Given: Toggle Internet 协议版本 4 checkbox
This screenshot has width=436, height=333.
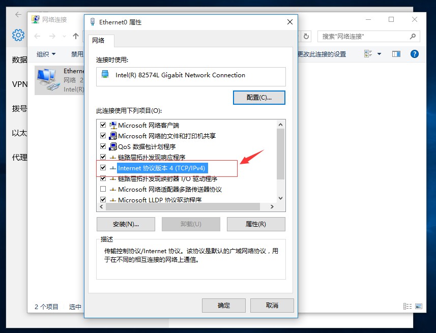Looking at the screenshot, I should pos(103,168).
